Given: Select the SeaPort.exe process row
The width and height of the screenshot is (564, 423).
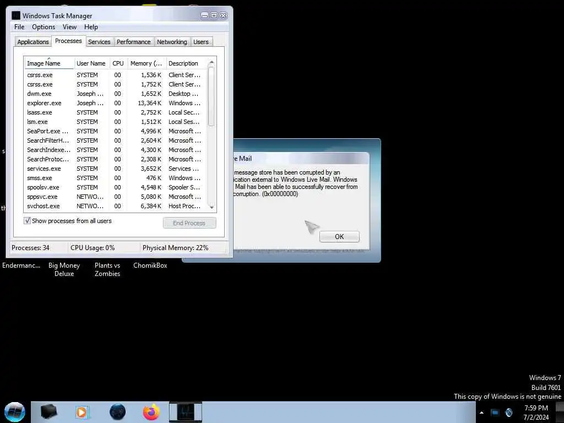Looking at the screenshot, I should point(115,131).
